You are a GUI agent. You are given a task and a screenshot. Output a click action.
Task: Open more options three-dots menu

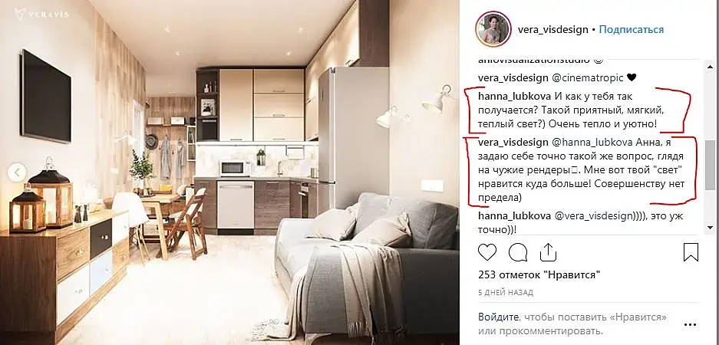click(690, 324)
